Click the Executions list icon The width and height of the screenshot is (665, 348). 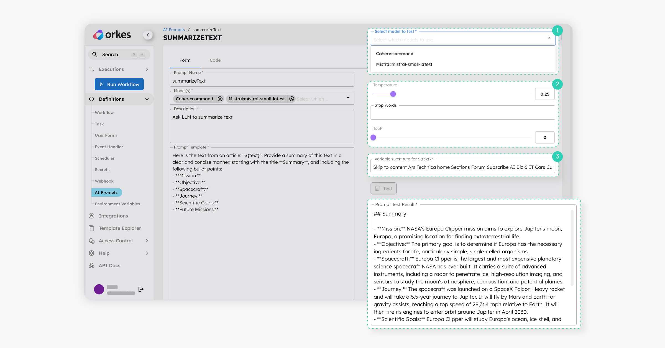coord(91,69)
